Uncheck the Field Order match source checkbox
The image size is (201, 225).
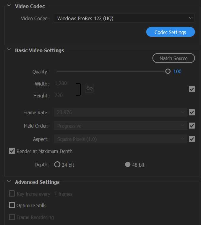click(192, 126)
